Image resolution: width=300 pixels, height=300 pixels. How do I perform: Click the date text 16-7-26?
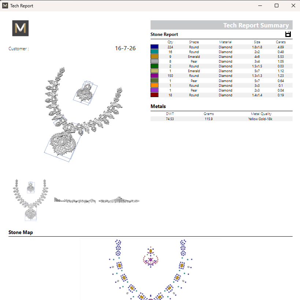click(125, 48)
